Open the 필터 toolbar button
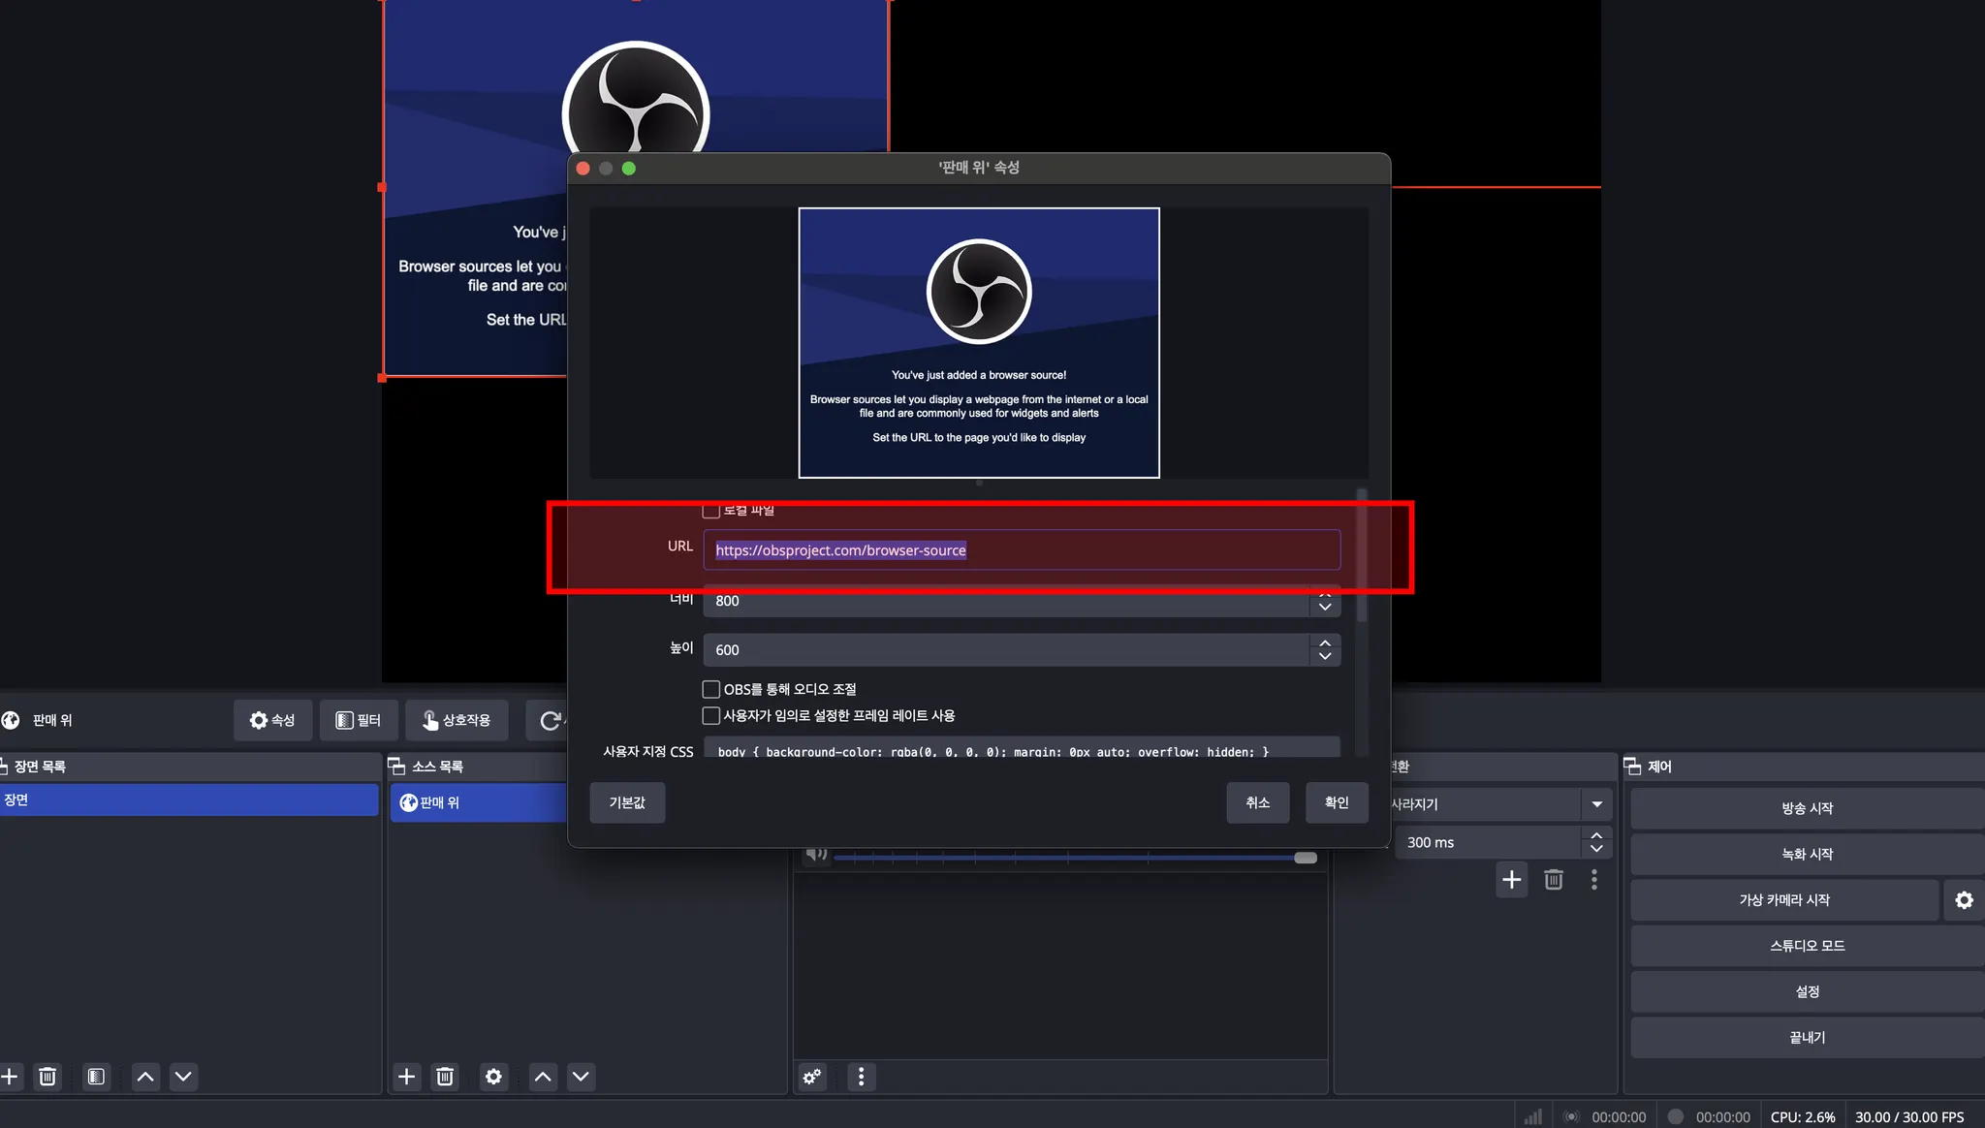Image resolution: width=1985 pixels, height=1128 pixels. 359,720
